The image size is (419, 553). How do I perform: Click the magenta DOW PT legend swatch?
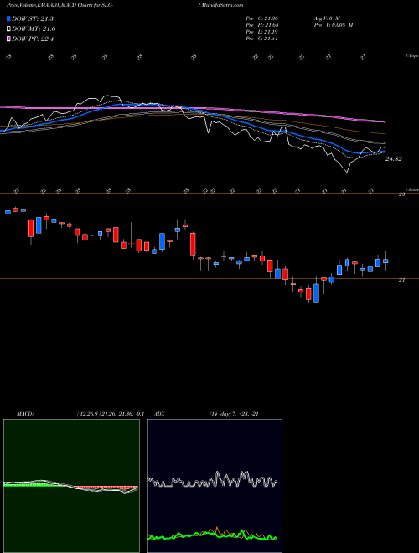[x=9, y=39]
